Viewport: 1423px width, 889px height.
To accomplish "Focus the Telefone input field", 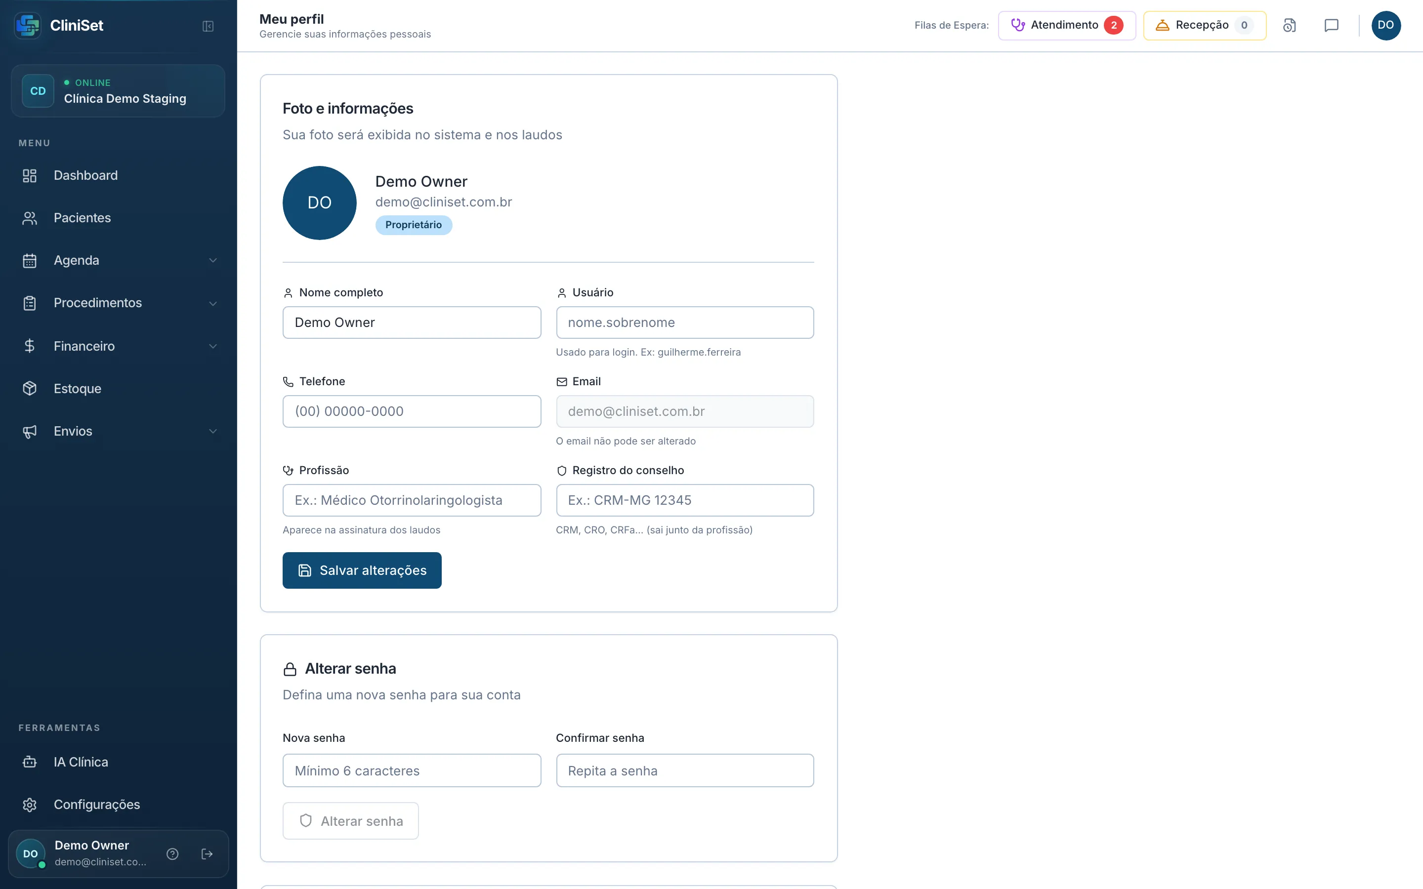I will tap(412, 411).
